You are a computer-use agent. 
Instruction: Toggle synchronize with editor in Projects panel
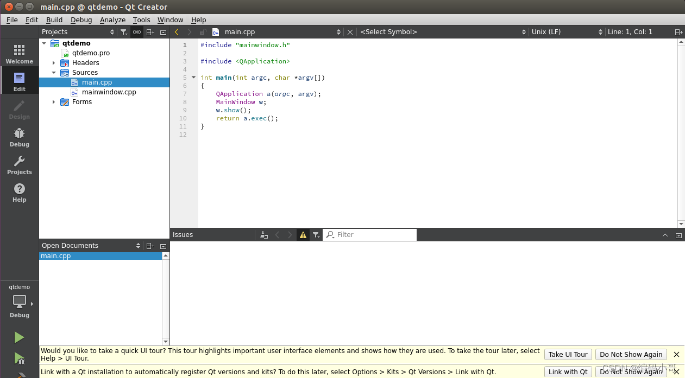click(137, 31)
